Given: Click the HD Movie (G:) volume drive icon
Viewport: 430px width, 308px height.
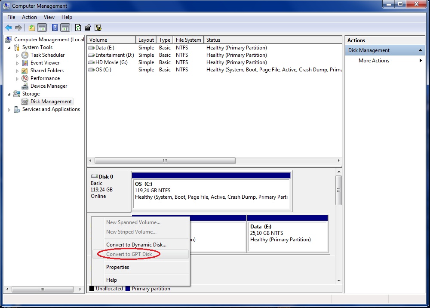Looking at the screenshot, I should click(91, 62).
